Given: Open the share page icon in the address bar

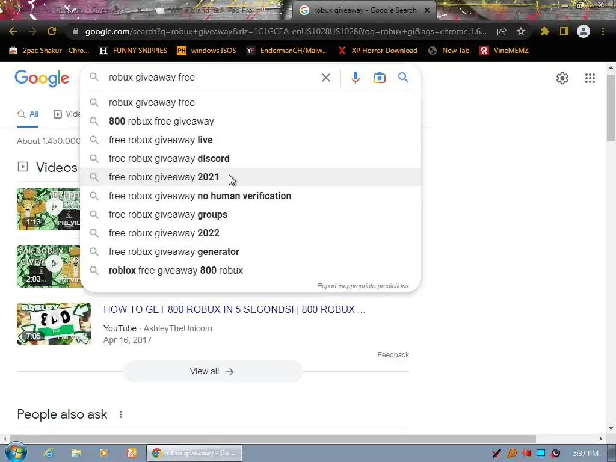Looking at the screenshot, I should click(x=502, y=32).
